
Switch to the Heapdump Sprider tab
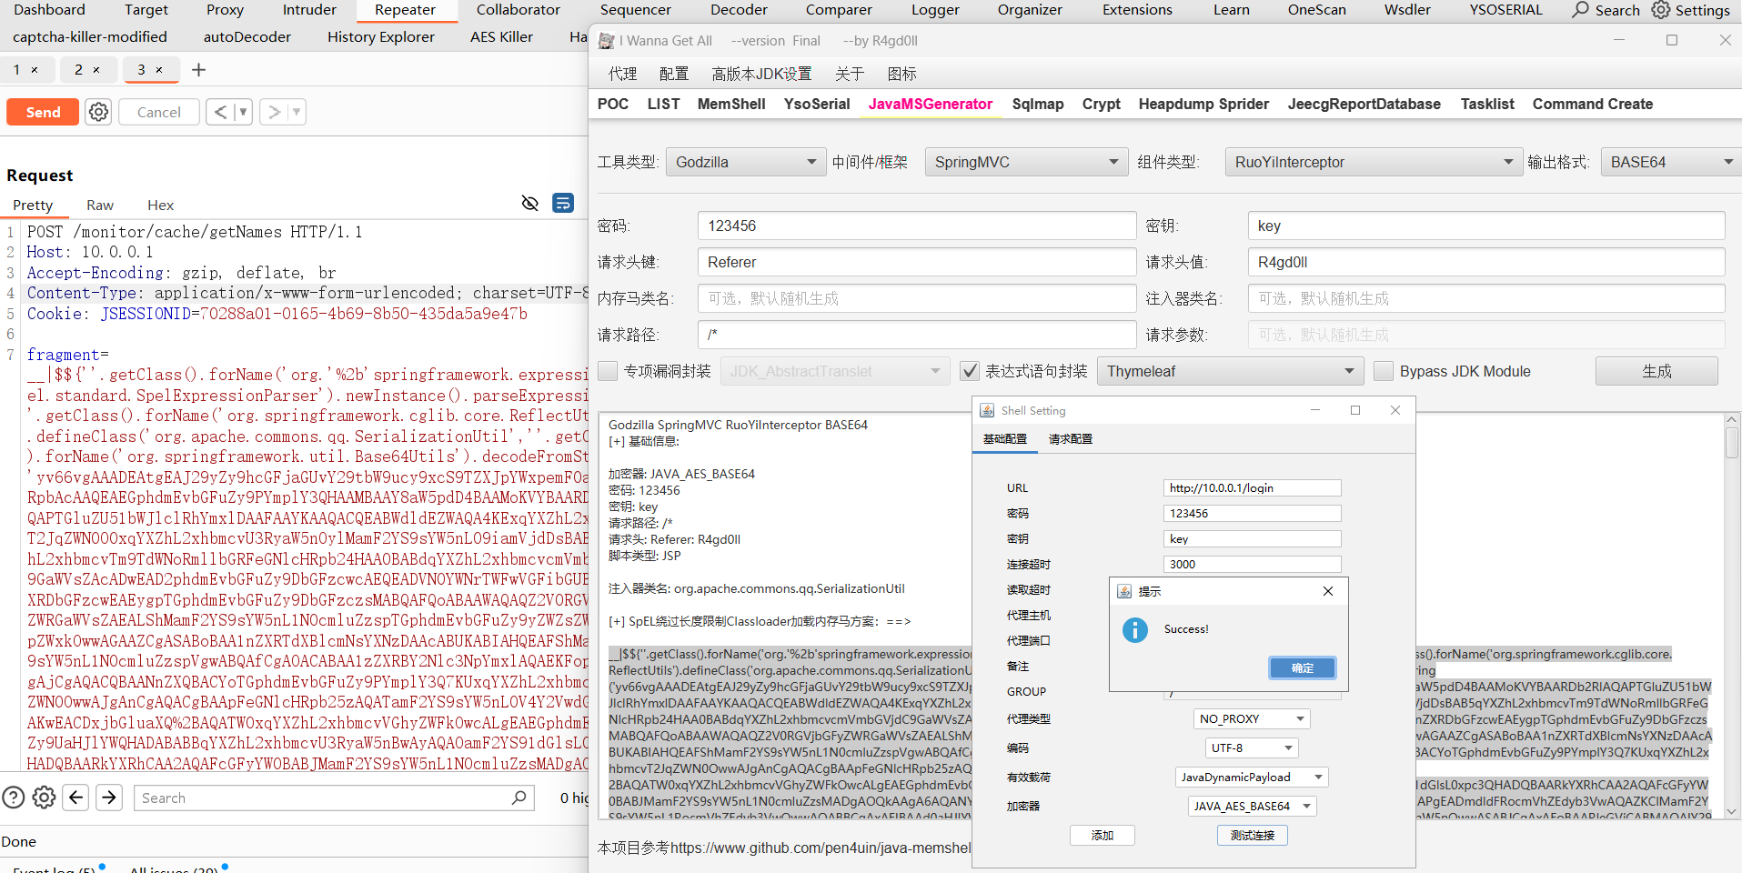[x=1203, y=105]
